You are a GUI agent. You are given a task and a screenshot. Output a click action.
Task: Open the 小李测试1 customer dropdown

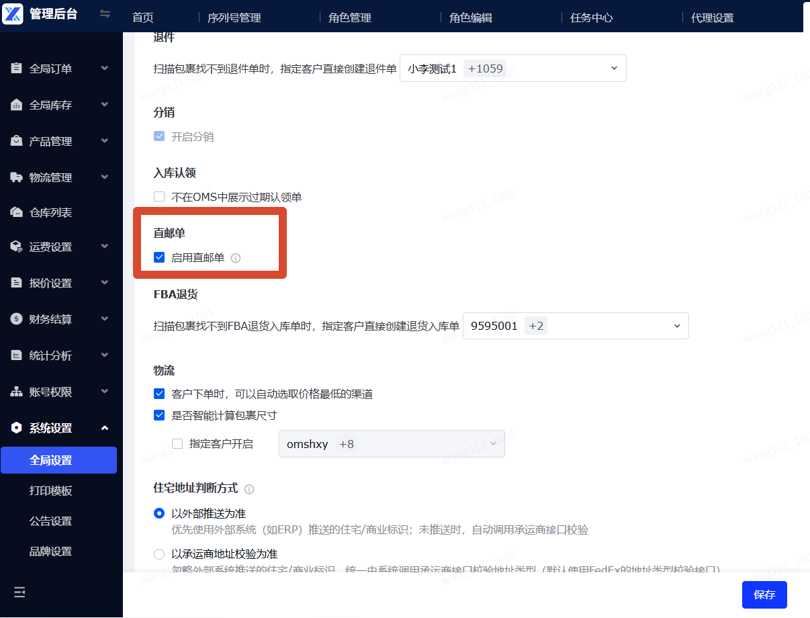[513, 69]
